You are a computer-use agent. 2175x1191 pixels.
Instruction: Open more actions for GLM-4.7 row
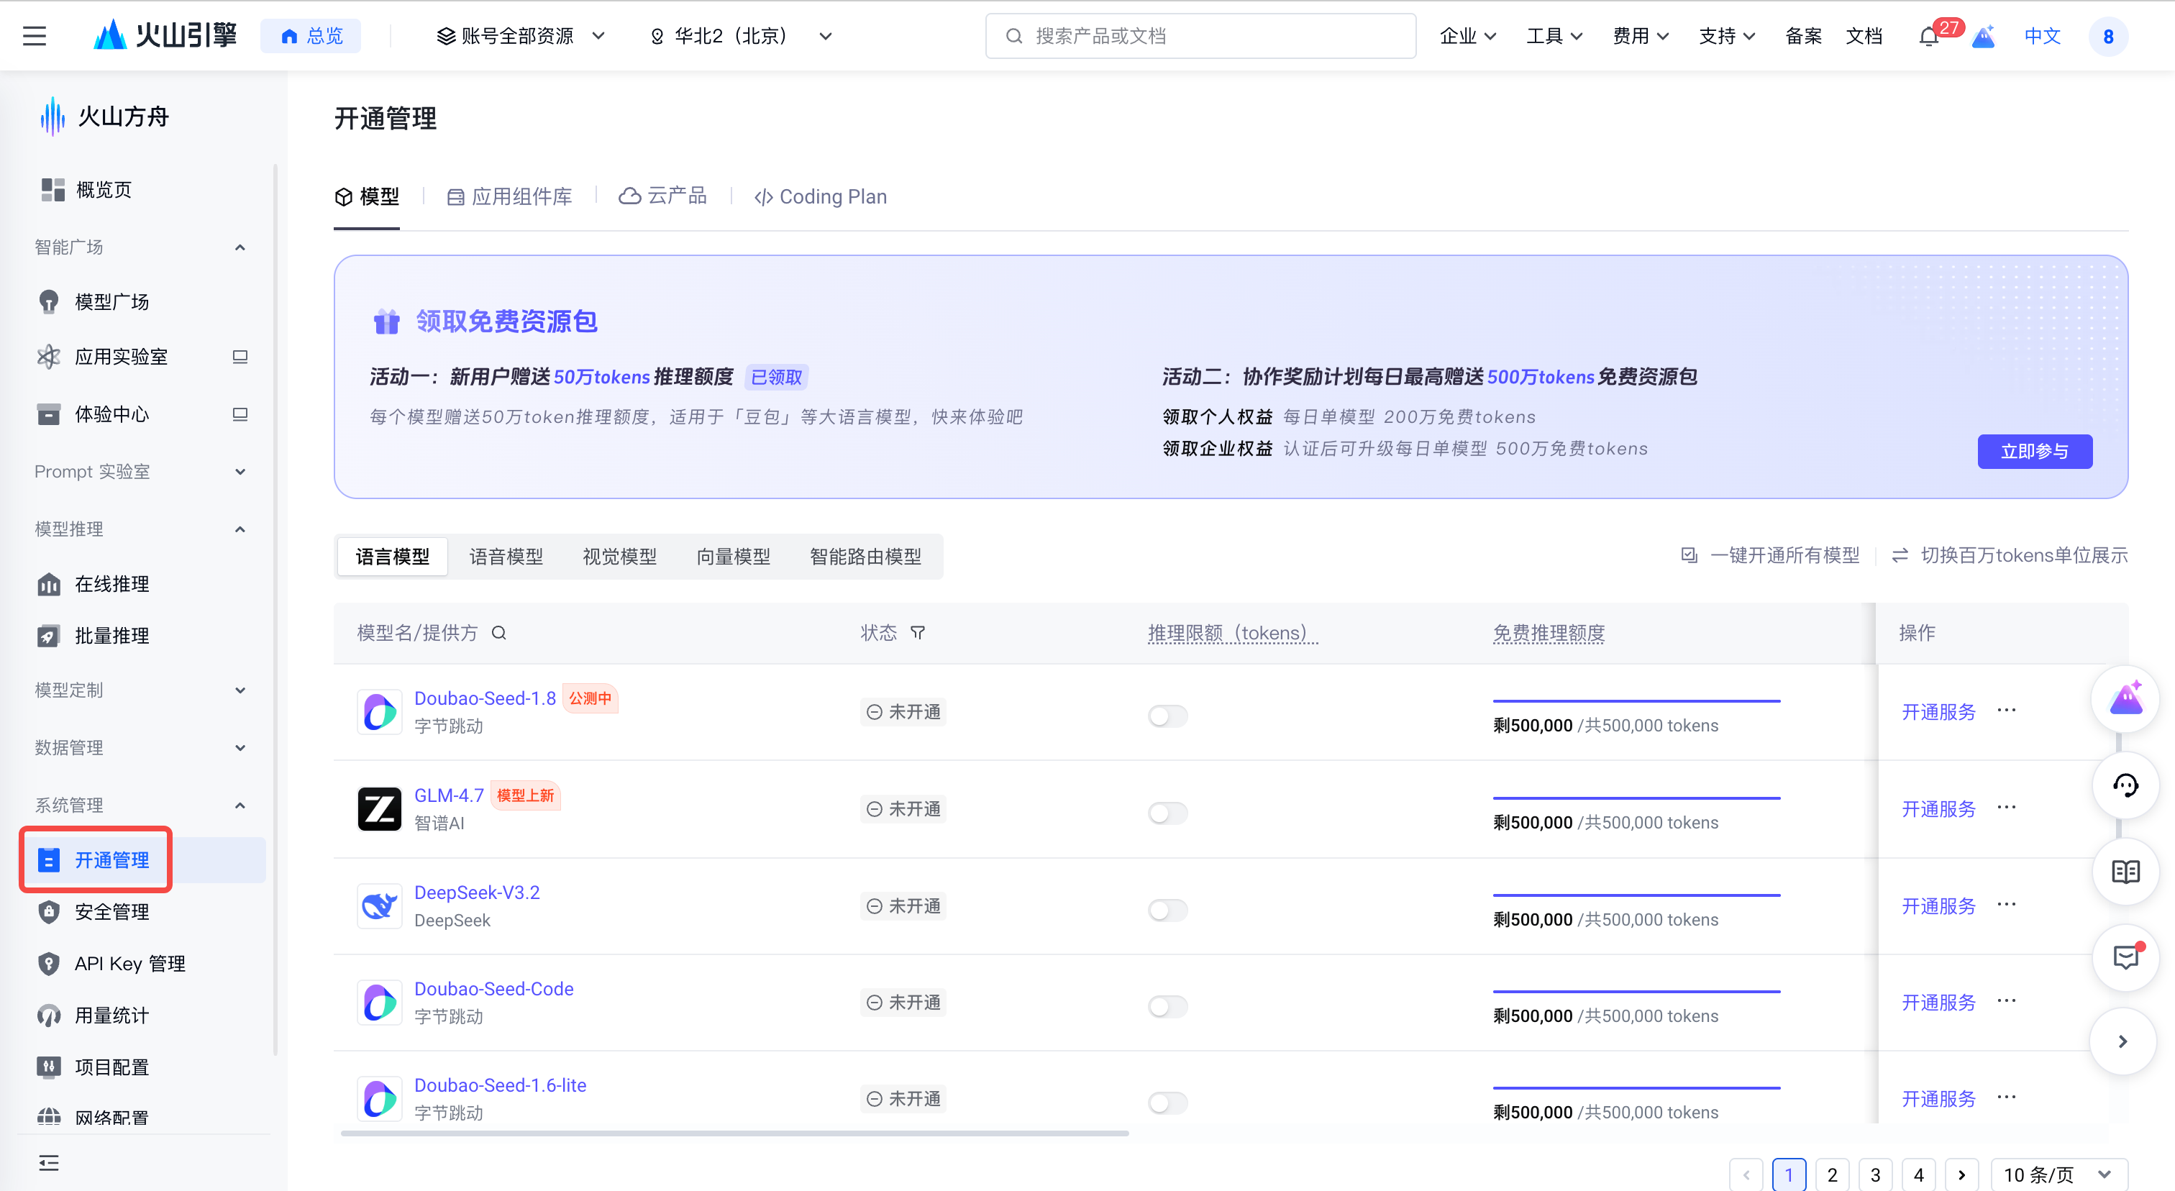click(x=2007, y=807)
